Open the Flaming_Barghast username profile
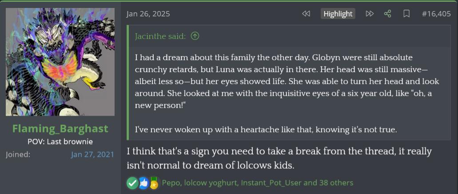Screen dimensions: 458x194 coord(60,128)
